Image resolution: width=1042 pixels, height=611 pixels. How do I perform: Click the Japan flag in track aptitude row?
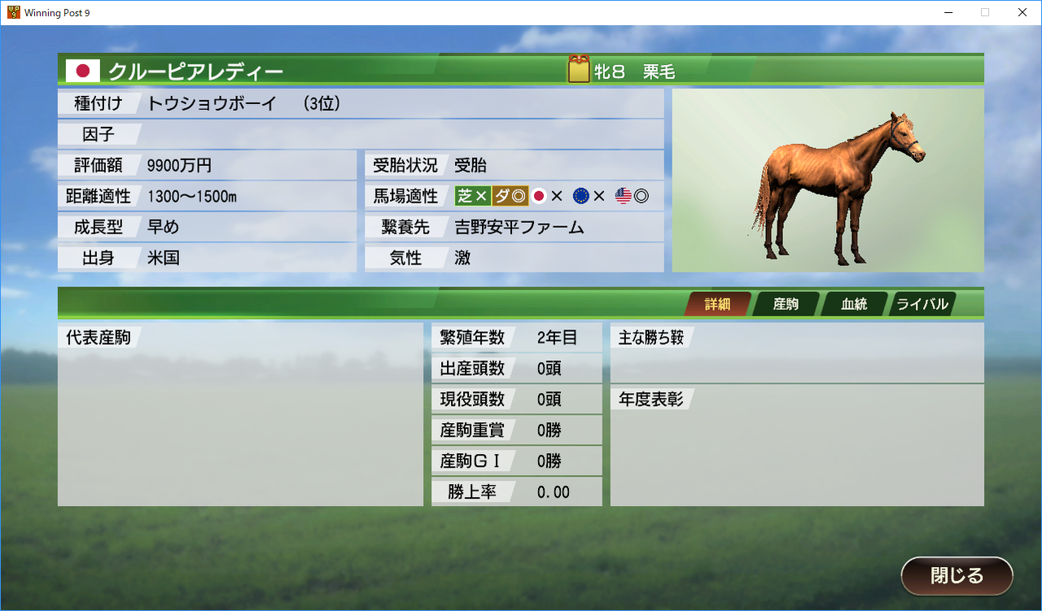pos(538,196)
